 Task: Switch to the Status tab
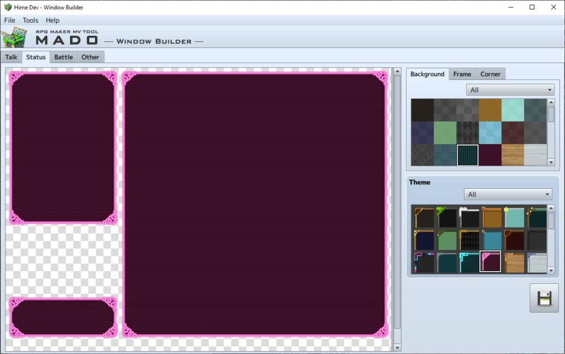[36, 57]
